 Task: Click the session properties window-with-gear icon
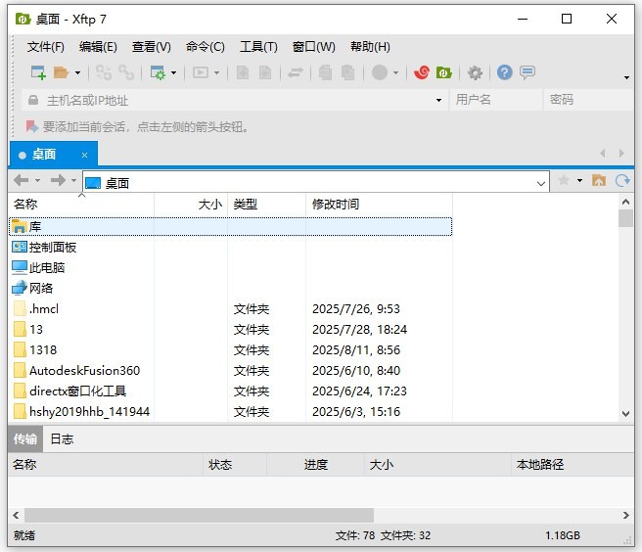point(158,72)
